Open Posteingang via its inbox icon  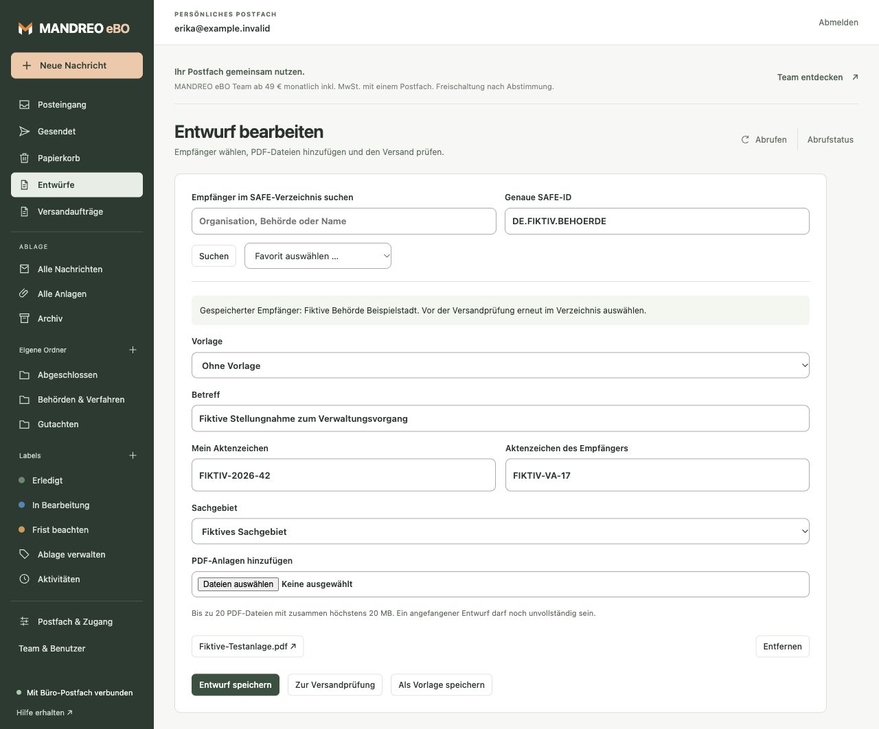click(25, 105)
